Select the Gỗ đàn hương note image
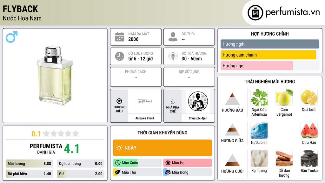The height and width of the screenshot is (183, 325). pos(284,158)
